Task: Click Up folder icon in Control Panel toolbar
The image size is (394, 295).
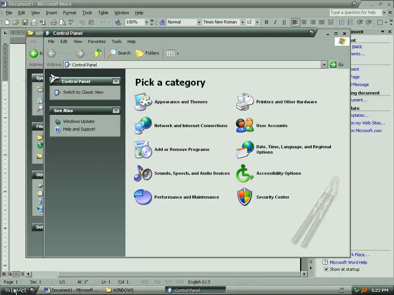Action: click(x=98, y=53)
